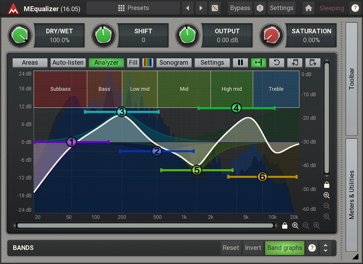363x264 pixels.
Task: Open the analyzer Settings button
Action: 212,63
